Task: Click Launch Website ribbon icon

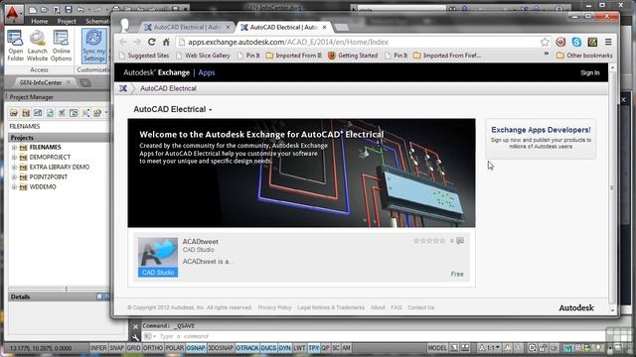Action: pyautogui.click(x=38, y=47)
